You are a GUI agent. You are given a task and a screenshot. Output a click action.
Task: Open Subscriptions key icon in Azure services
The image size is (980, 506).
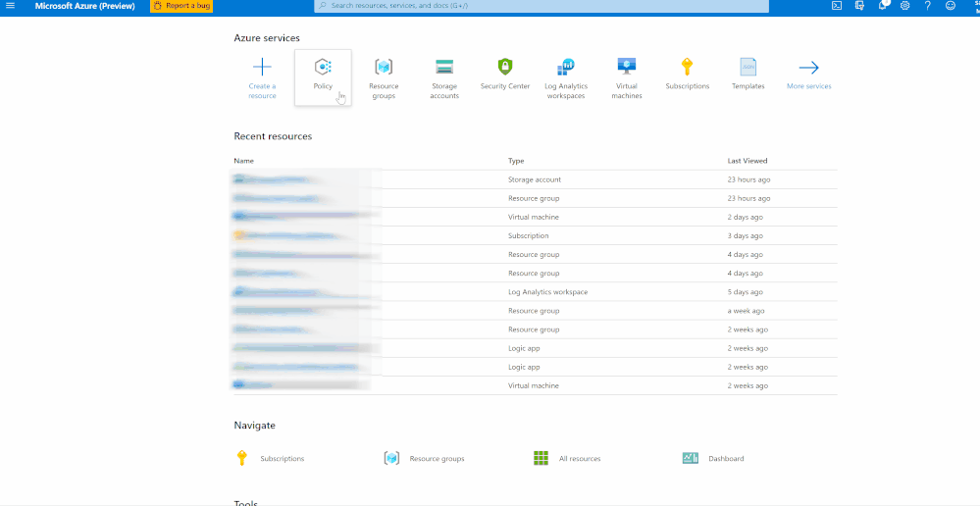[x=687, y=67]
